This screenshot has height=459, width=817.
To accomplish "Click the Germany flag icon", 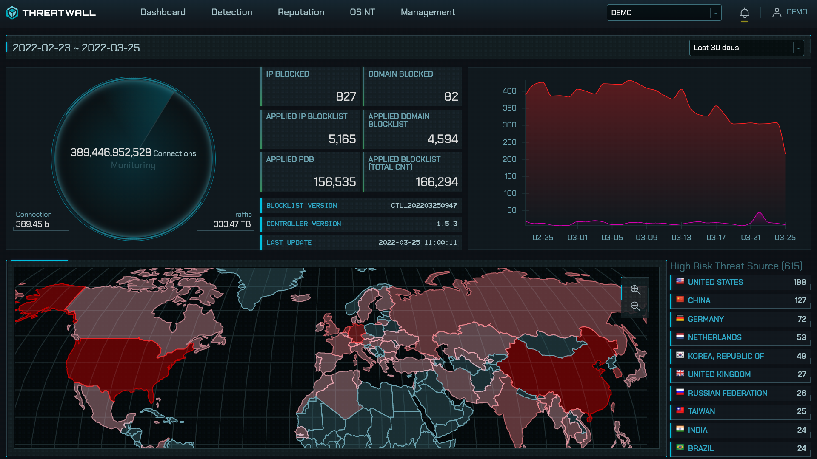I will (x=680, y=318).
